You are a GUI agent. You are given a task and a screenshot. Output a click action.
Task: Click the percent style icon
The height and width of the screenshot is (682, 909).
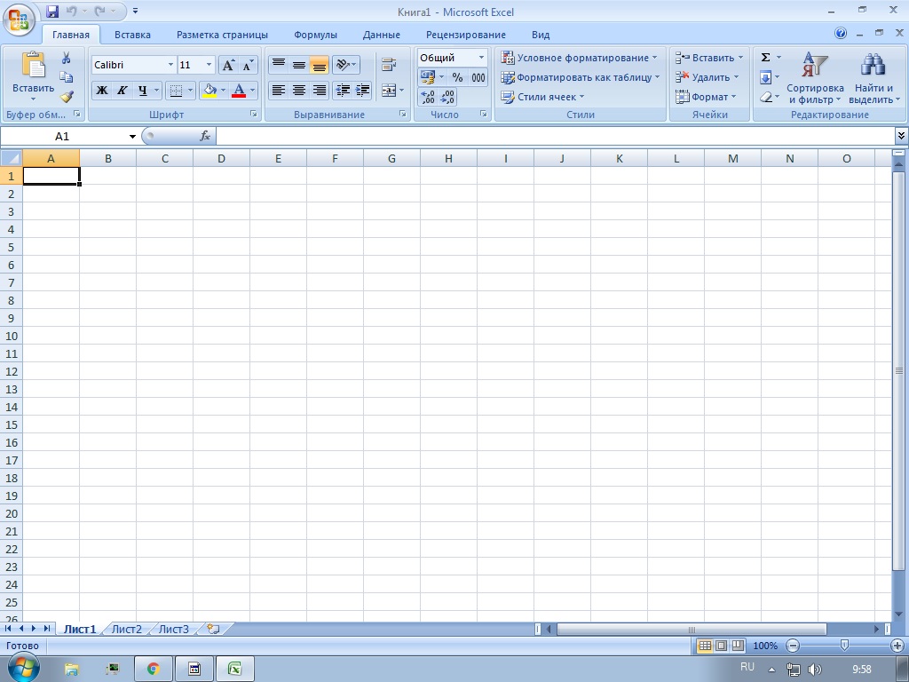pos(457,78)
